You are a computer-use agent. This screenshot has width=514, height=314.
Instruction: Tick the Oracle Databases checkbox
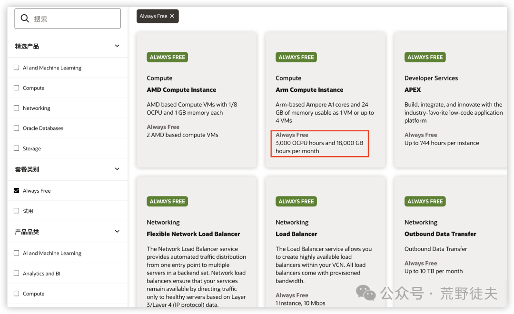pos(17,128)
